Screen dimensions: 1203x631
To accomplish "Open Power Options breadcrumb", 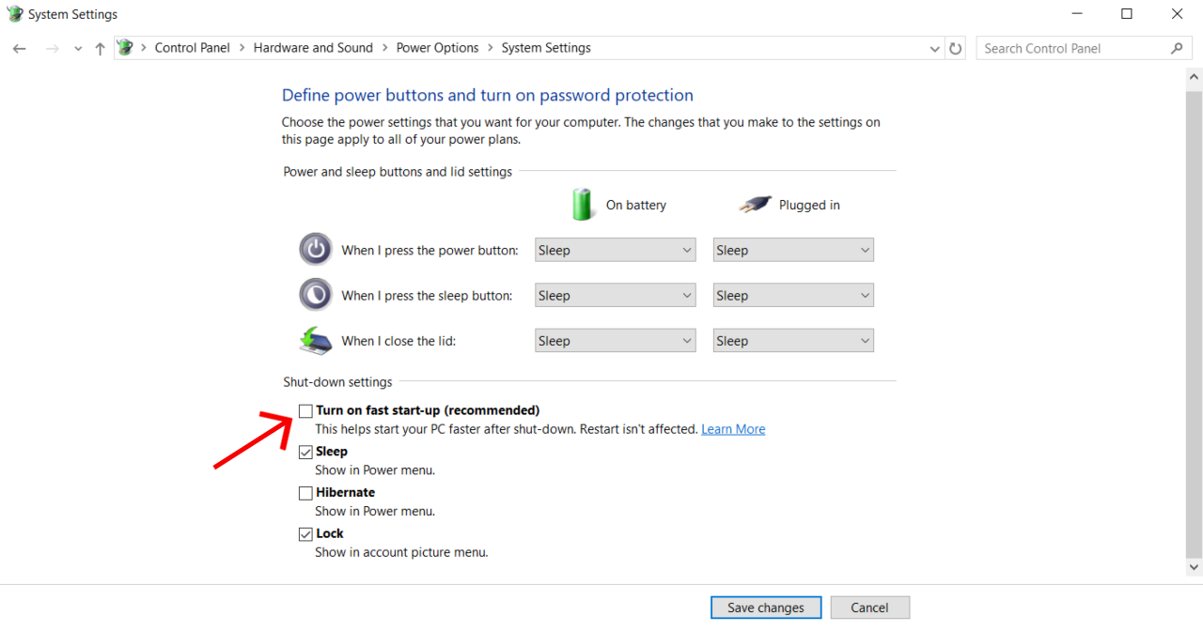I will tap(437, 48).
